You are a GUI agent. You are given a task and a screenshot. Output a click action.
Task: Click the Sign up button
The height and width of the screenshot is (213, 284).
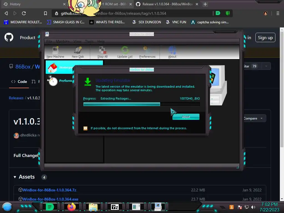pos(265,37)
